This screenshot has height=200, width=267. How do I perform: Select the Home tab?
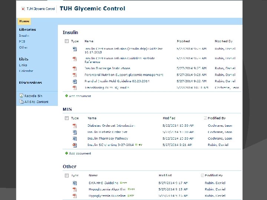(x=24, y=21)
